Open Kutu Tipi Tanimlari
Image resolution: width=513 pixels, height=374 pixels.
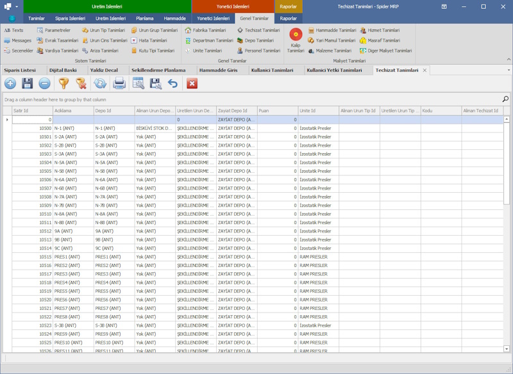point(153,51)
